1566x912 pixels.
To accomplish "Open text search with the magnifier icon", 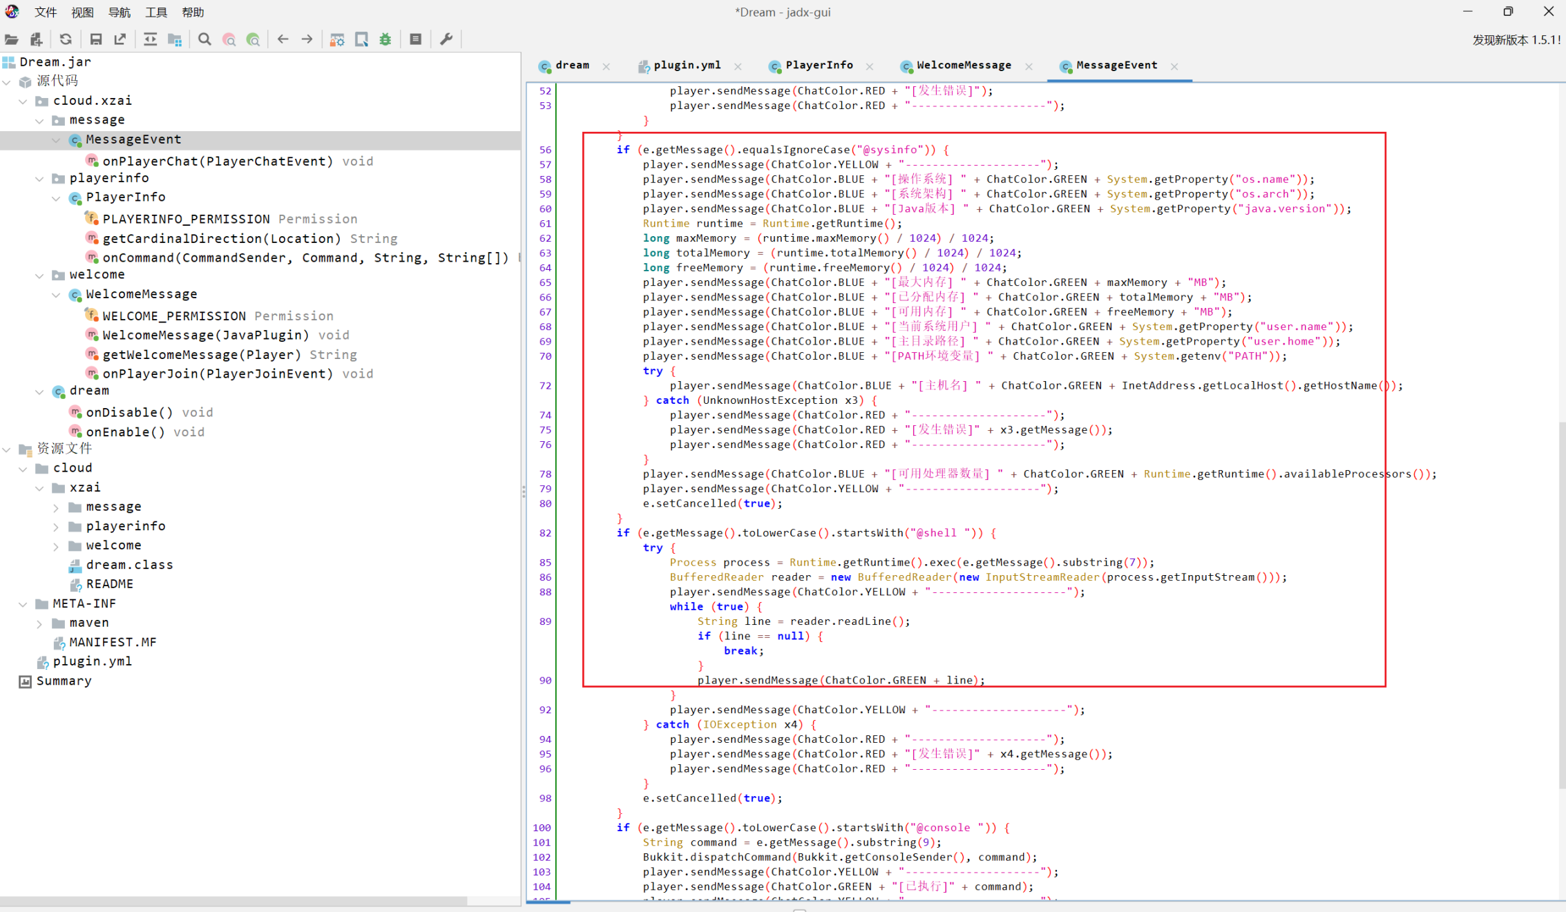I will 204,39.
